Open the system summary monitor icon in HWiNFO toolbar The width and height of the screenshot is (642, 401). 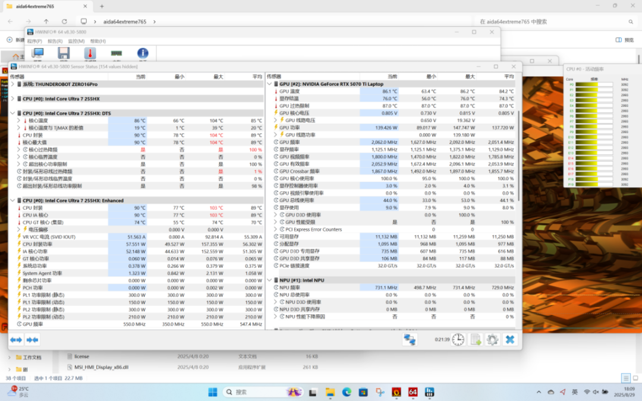coord(37,53)
